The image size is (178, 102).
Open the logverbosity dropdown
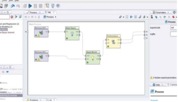(x=174, y=28)
